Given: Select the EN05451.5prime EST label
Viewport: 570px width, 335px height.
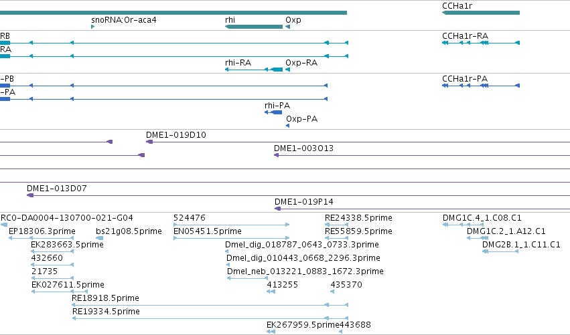Looking at the screenshot, I should tap(208, 231).
